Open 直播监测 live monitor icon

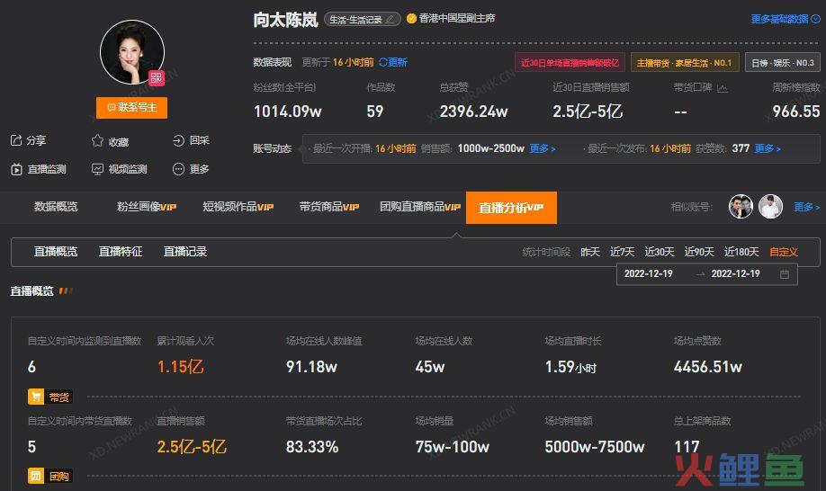click(16, 169)
